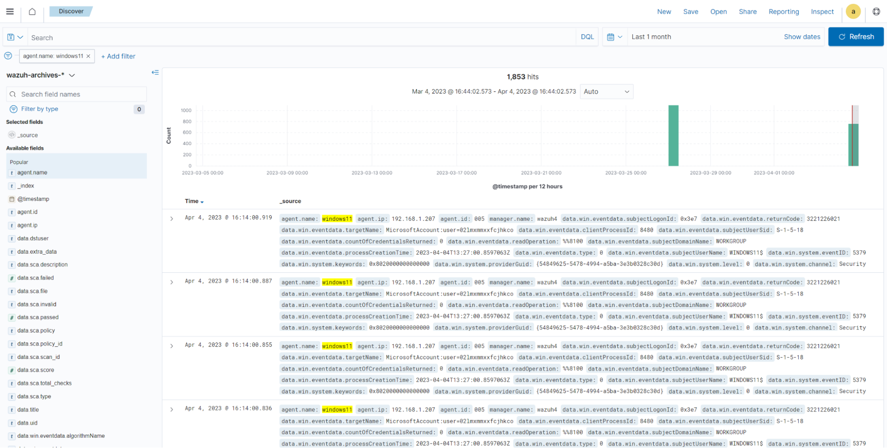Click the Add filter link

click(x=118, y=56)
